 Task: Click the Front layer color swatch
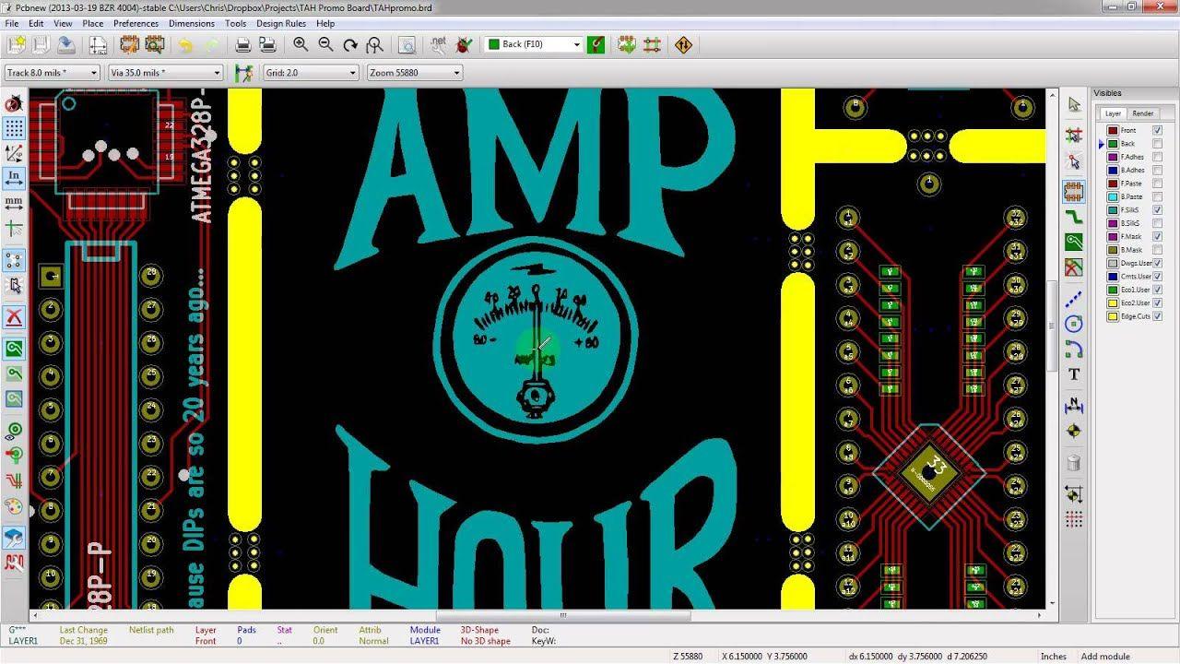[1113, 131]
